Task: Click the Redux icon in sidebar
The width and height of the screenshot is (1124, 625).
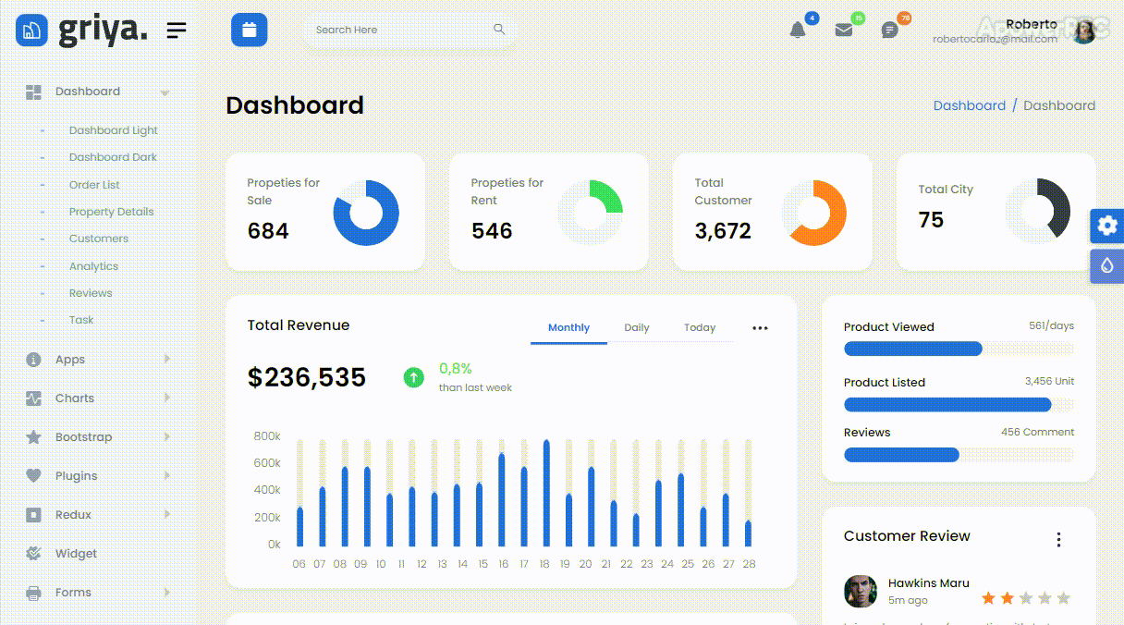Action: 33,515
